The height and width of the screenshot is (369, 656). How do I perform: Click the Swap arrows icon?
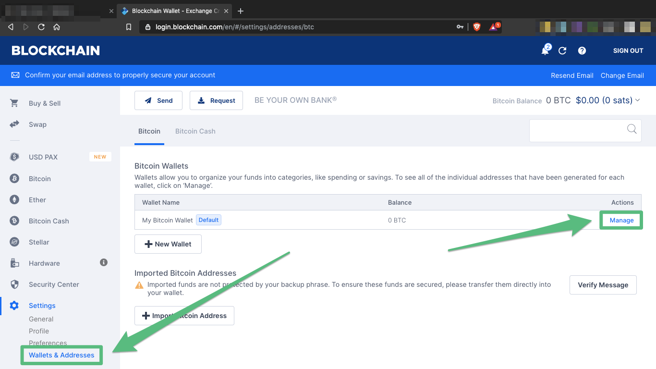point(14,124)
